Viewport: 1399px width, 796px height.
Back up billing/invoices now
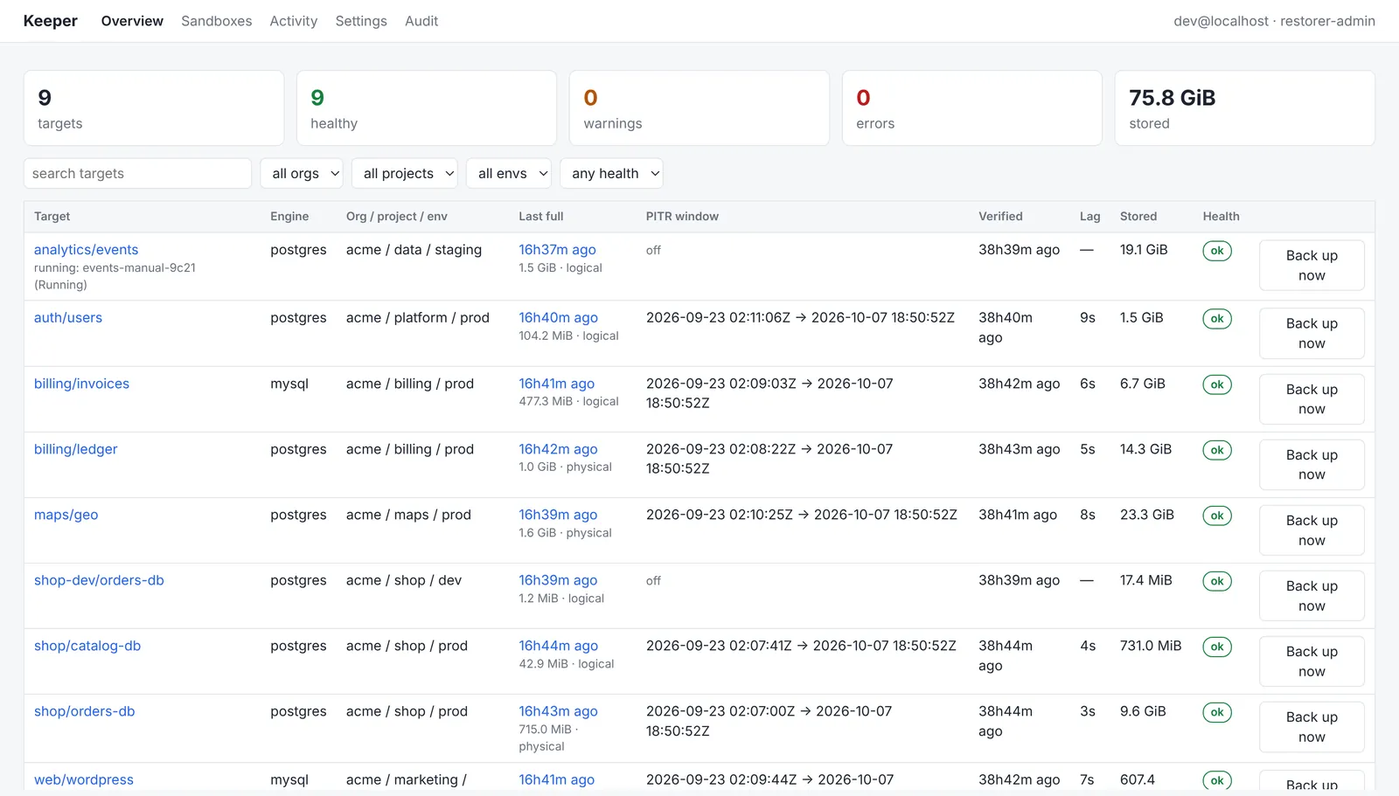pos(1312,399)
